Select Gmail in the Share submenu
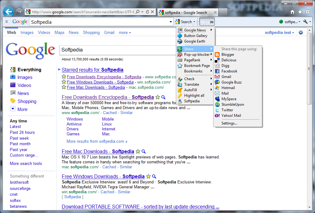This screenshot has width=315, height=213. 226,77
